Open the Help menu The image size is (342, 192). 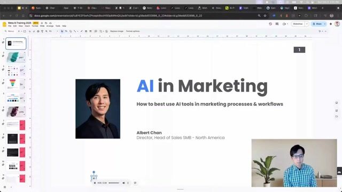64,26
